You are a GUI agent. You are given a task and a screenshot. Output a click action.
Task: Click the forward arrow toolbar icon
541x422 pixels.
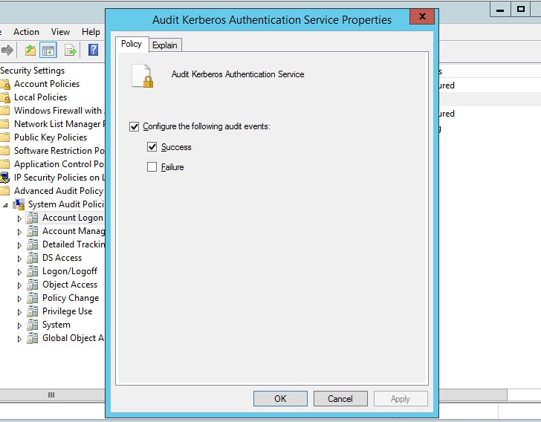click(x=7, y=51)
